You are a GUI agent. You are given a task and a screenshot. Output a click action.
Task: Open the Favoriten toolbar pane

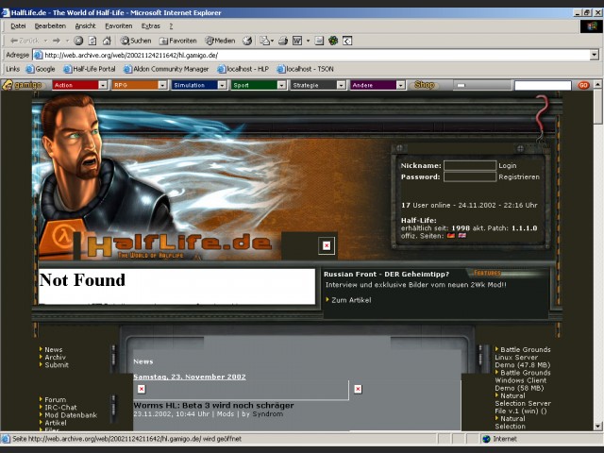[x=178, y=41]
